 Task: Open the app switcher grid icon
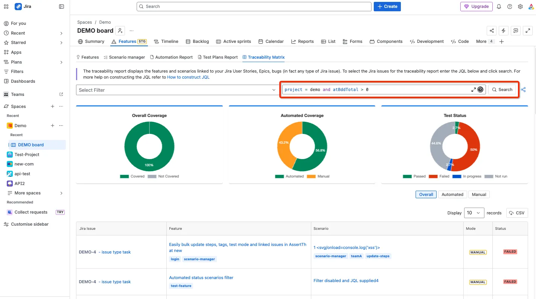[6, 6]
